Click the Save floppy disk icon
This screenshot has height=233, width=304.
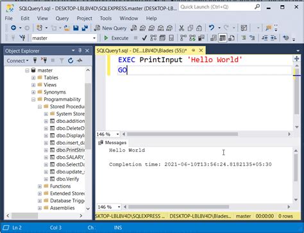tap(76, 28)
